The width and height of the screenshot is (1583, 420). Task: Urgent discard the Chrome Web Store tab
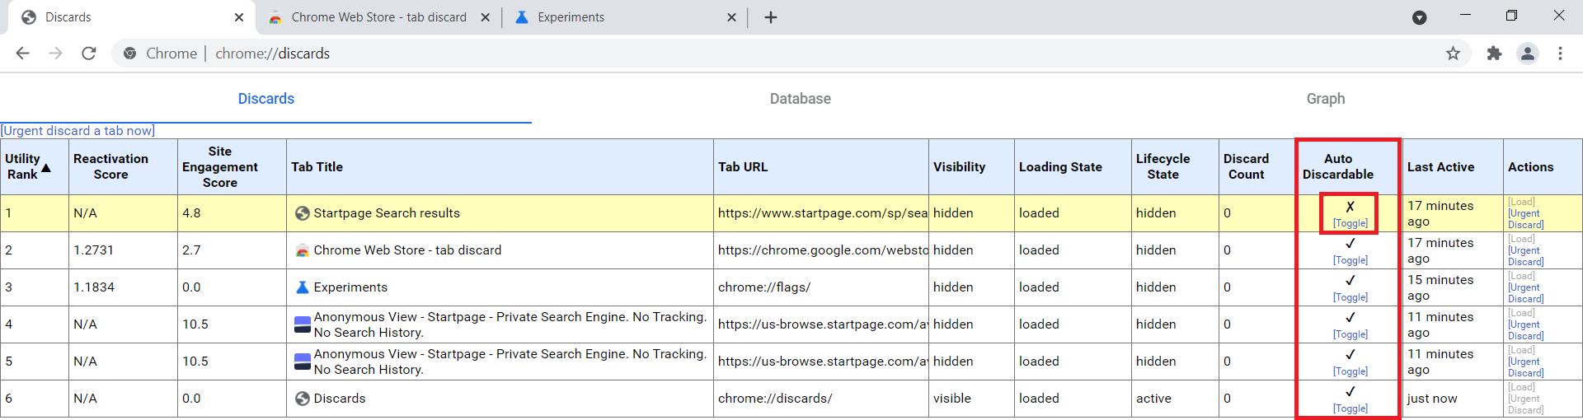(1525, 256)
